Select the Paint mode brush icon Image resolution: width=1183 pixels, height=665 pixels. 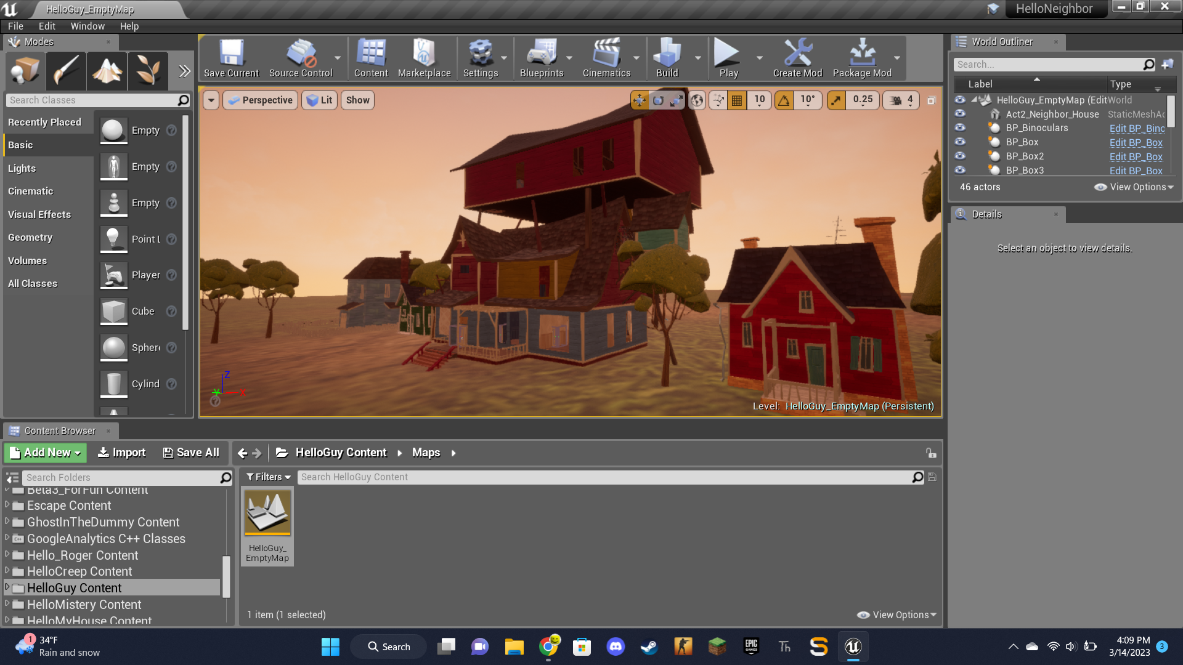coord(66,71)
